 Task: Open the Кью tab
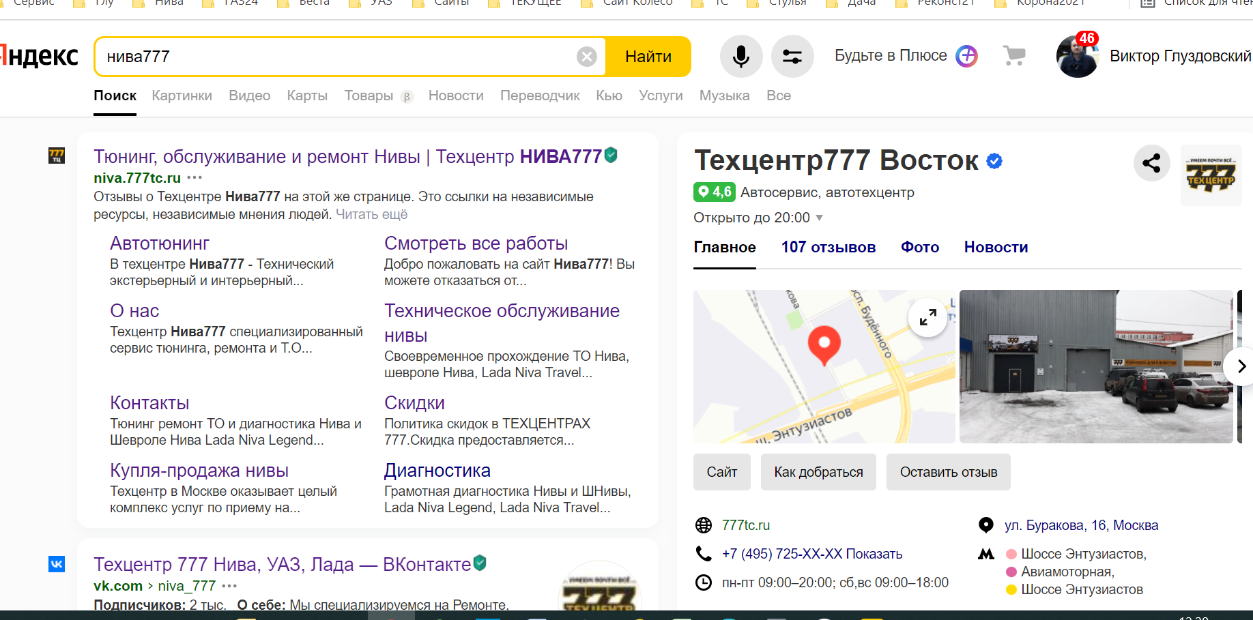(609, 95)
